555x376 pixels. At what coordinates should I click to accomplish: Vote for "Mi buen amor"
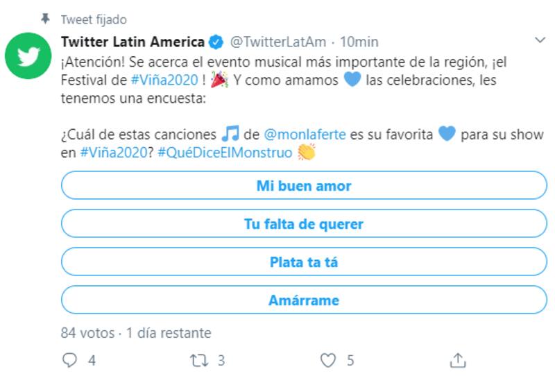tap(304, 186)
